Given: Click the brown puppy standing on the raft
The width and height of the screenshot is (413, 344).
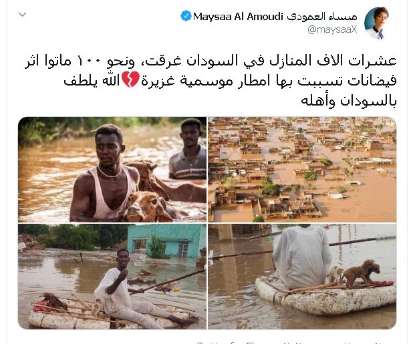Looking at the screenshot, I should [361, 273].
